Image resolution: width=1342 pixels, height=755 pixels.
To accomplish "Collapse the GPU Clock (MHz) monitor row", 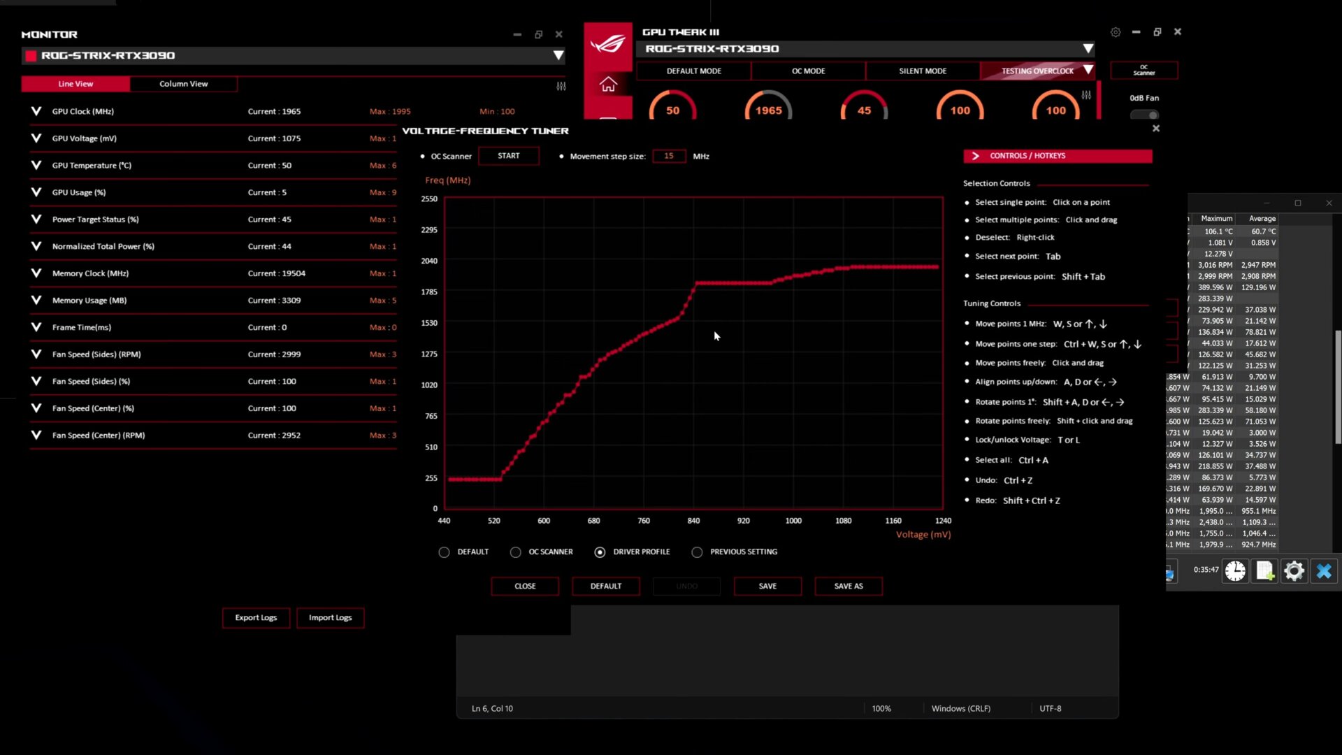I will pos(36,111).
